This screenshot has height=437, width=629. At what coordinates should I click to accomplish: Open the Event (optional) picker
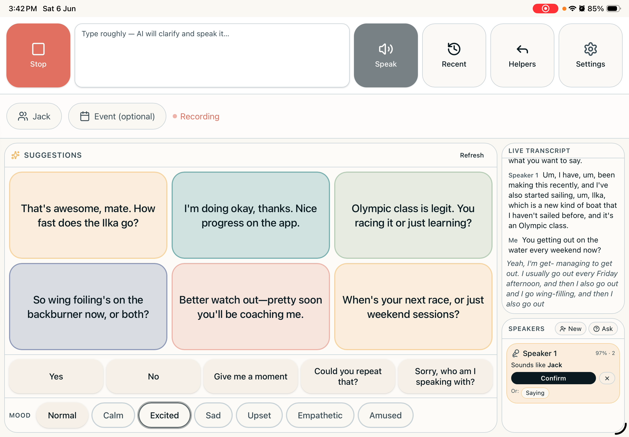click(117, 116)
